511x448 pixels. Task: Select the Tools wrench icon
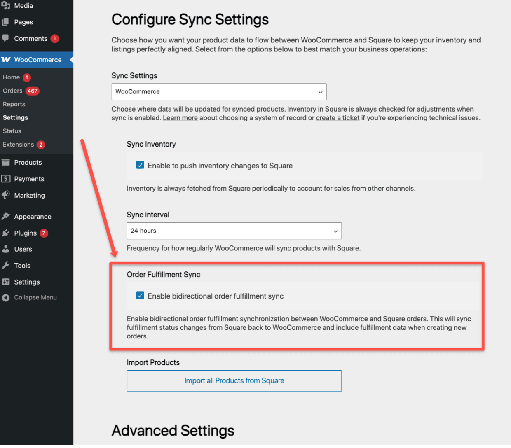click(7, 265)
